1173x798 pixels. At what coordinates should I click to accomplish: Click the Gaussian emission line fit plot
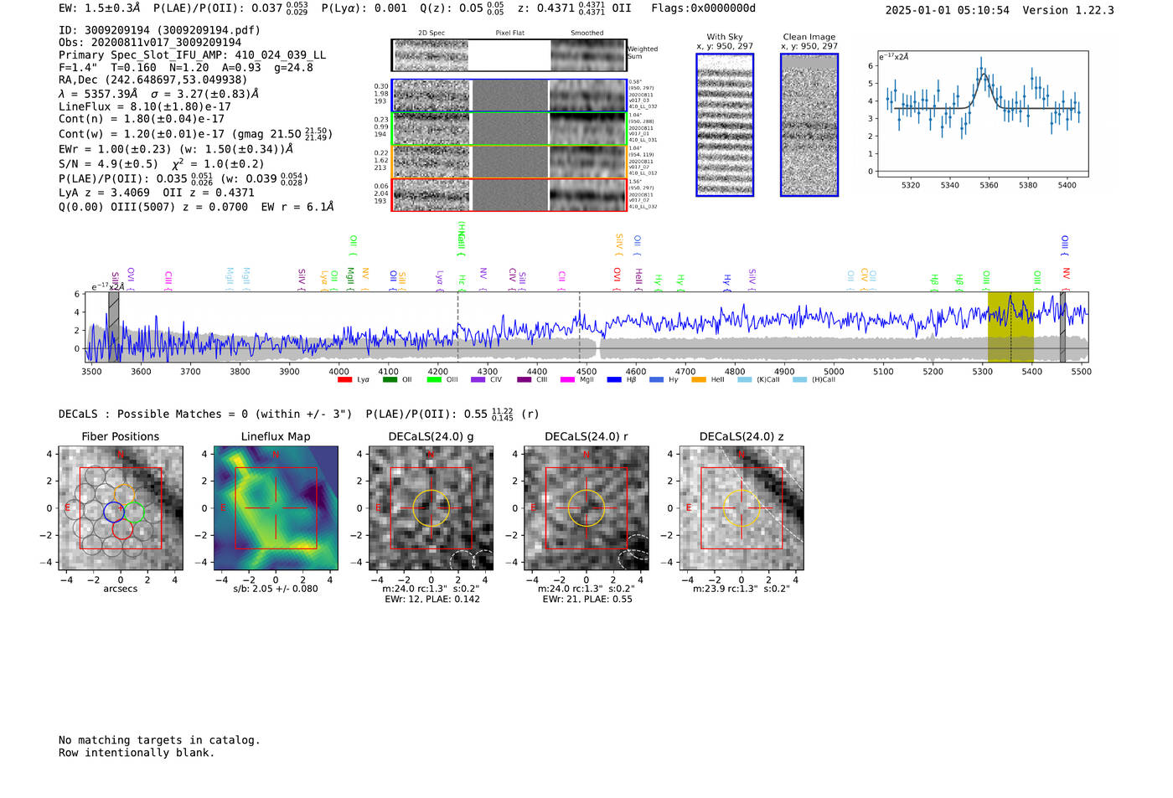click(982, 114)
